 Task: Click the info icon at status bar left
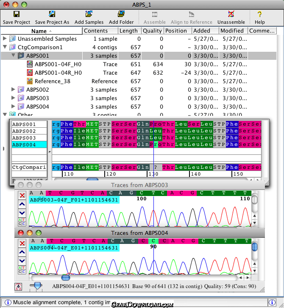click(8, 302)
